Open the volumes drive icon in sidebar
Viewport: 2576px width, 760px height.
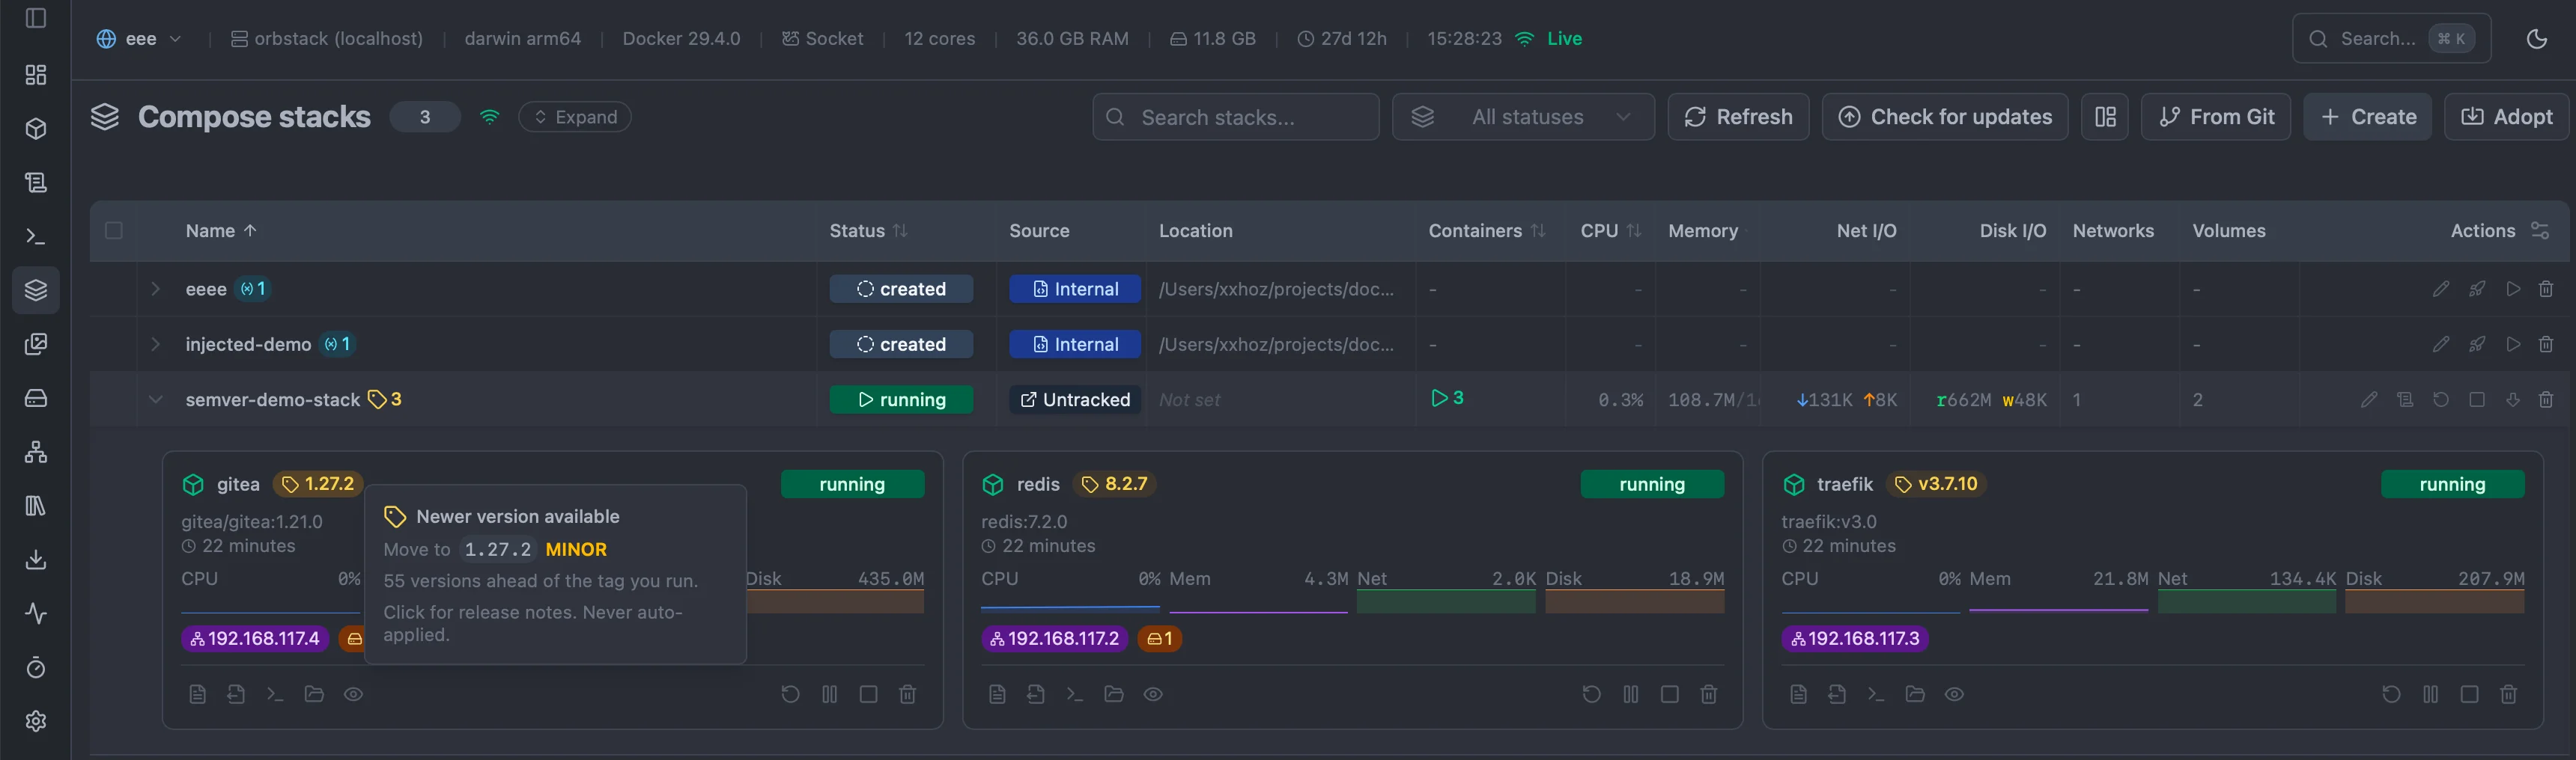(x=36, y=399)
